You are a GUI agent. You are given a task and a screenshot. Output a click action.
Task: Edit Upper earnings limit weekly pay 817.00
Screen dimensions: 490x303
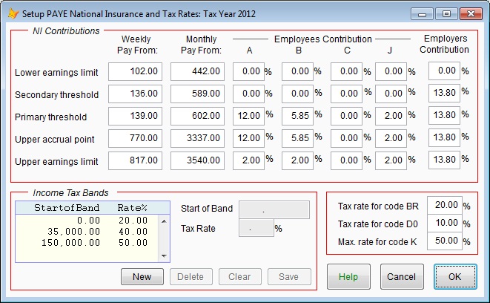(x=136, y=160)
